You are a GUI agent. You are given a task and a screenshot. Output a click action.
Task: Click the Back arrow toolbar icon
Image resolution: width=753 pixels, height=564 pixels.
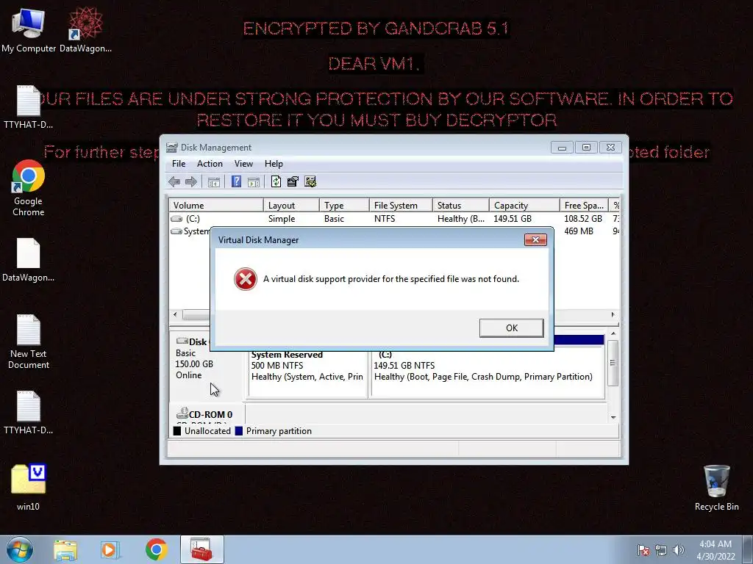pos(174,182)
